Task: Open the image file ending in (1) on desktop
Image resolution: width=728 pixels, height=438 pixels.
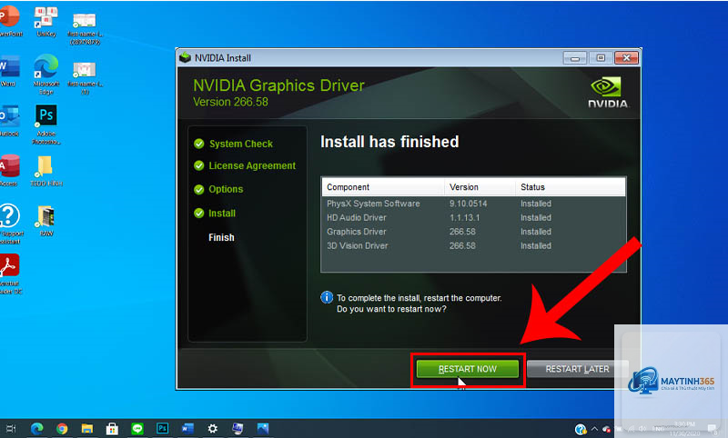Action: [x=85, y=78]
